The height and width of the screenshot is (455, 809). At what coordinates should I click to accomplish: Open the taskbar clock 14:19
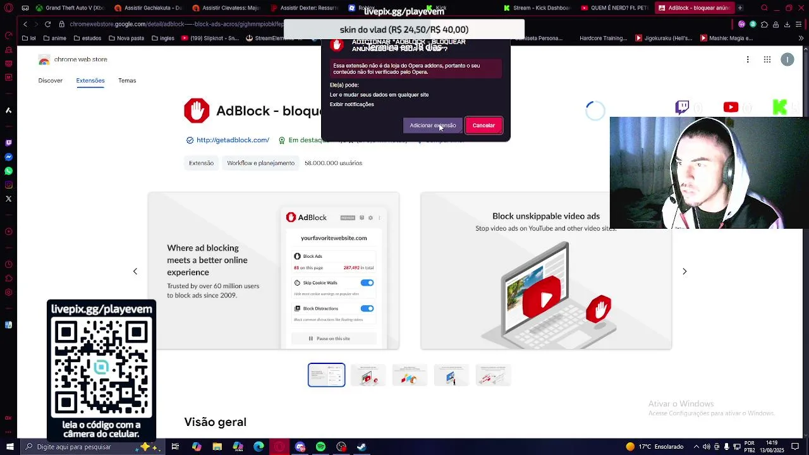tap(772, 447)
